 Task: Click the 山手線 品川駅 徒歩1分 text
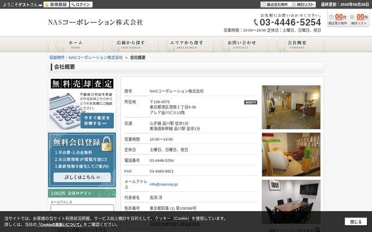169,123
